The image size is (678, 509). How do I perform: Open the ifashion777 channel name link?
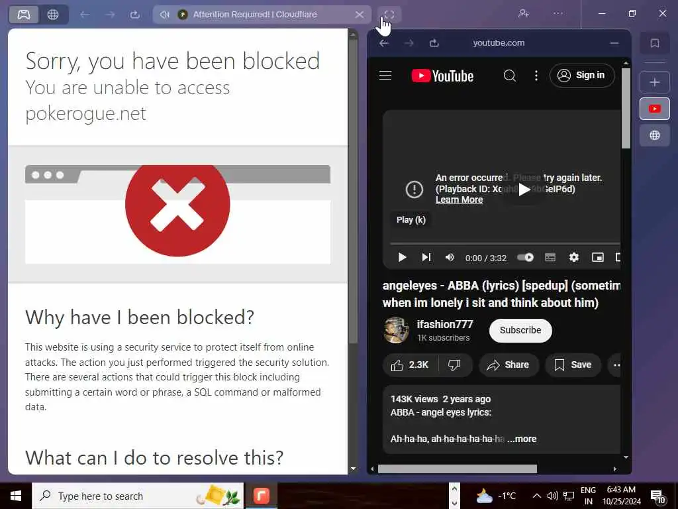pos(445,324)
